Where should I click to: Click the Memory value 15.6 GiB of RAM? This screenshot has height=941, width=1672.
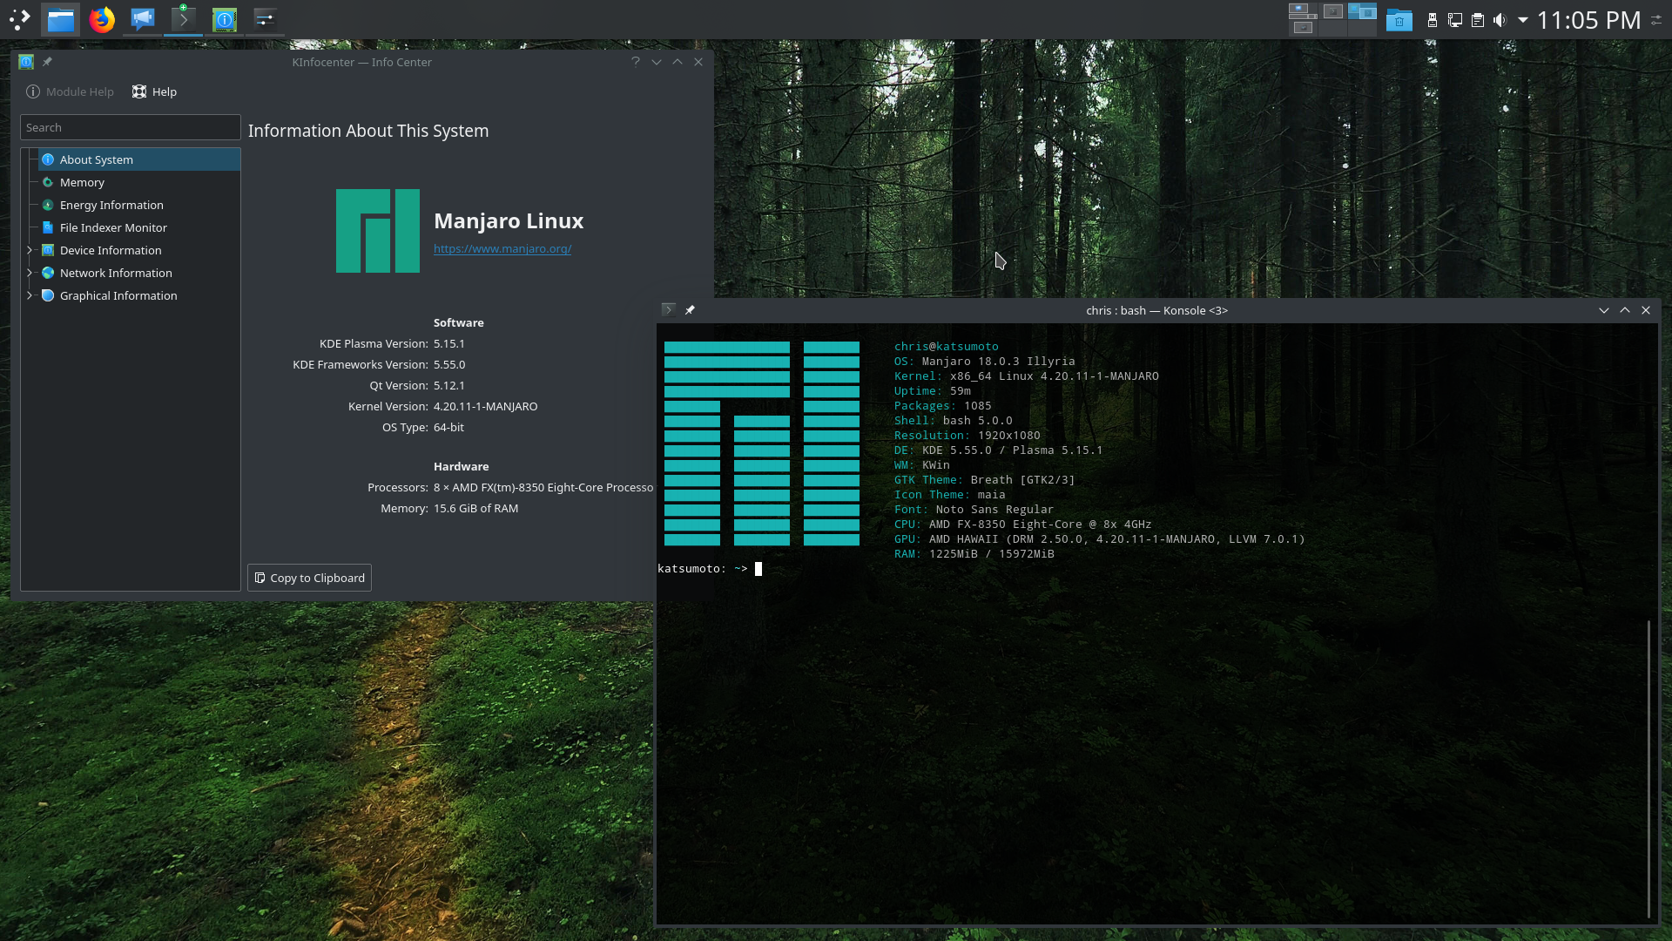click(475, 509)
